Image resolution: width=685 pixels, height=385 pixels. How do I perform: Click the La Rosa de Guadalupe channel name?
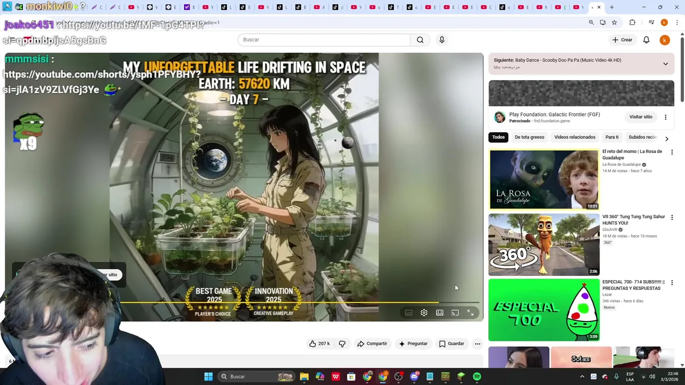[621, 165]
